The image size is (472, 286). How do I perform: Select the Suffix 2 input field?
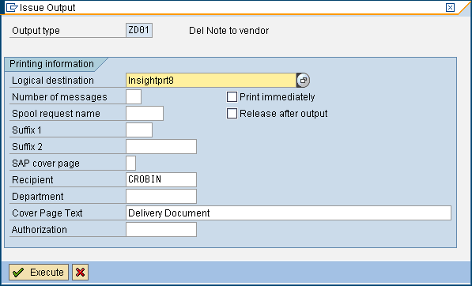161,146
